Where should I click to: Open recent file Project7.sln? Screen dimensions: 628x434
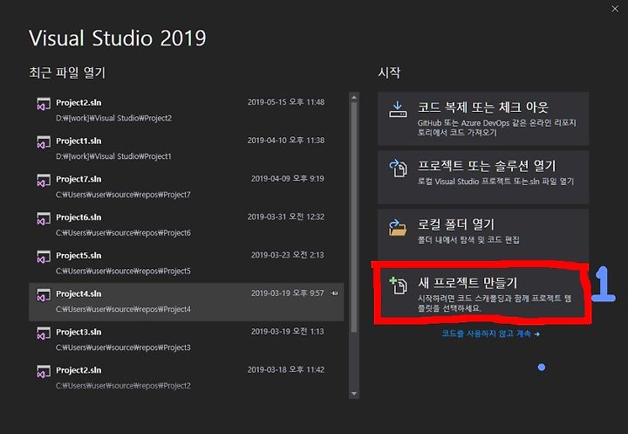pyautogui.click(x=187, y=187)
